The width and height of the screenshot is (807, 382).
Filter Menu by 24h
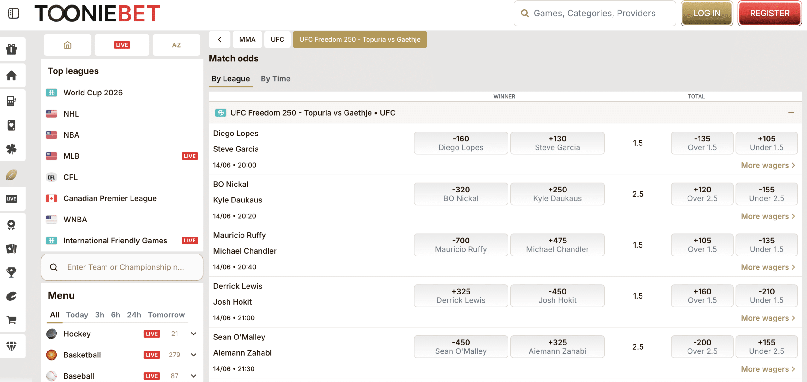click(134, 315)
